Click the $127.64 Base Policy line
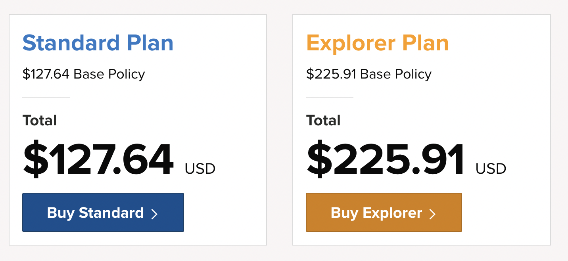Viewport: 568px width, 261px height. 84,74
